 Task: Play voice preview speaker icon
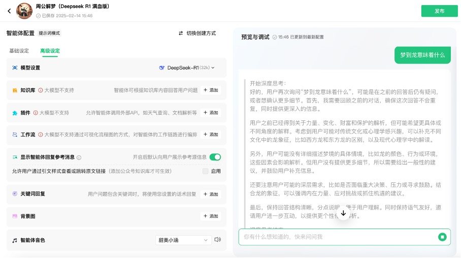(x=218, y=240)
